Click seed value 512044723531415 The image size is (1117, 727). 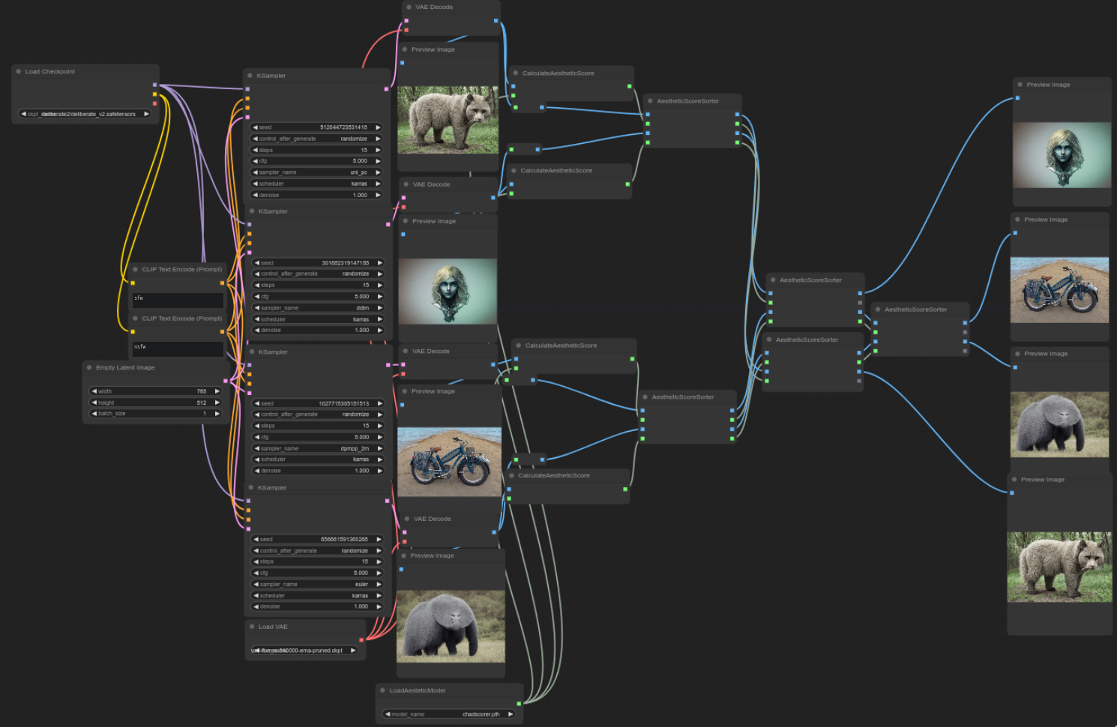point(343,127)
